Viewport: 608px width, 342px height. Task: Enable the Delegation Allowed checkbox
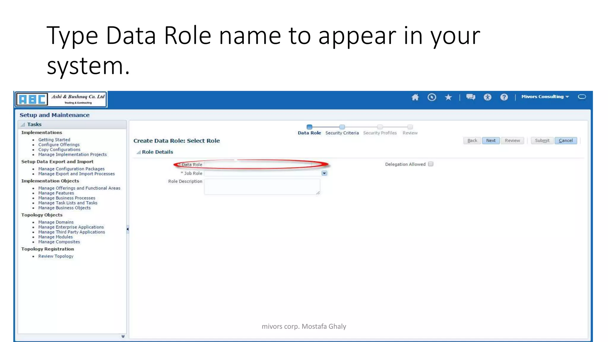[431, 164]
